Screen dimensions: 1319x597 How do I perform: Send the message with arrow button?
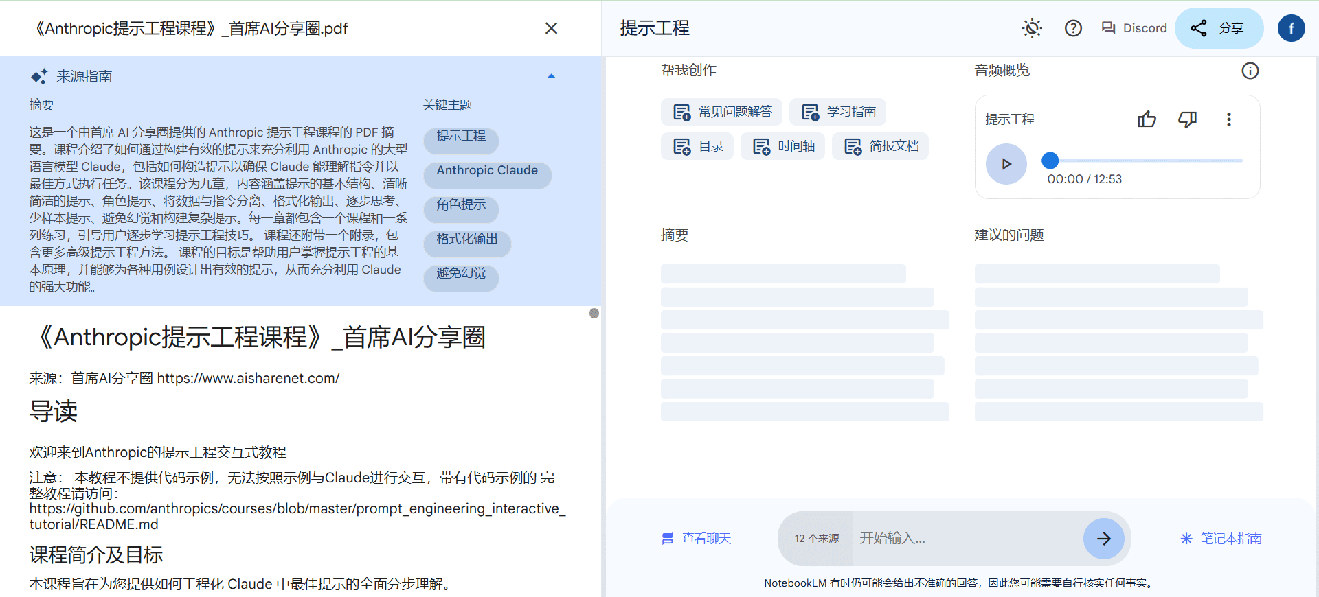pos(1104,539)
